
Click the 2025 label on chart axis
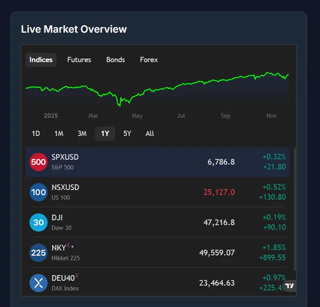(x=51, y=116)
